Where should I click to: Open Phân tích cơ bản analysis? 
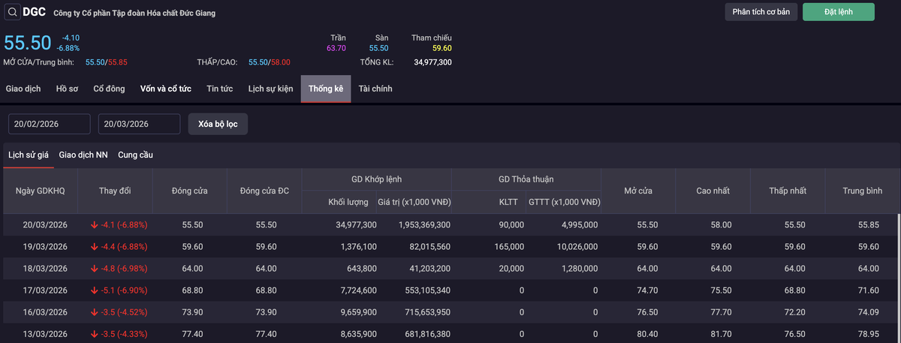click(x=761, y=12)
